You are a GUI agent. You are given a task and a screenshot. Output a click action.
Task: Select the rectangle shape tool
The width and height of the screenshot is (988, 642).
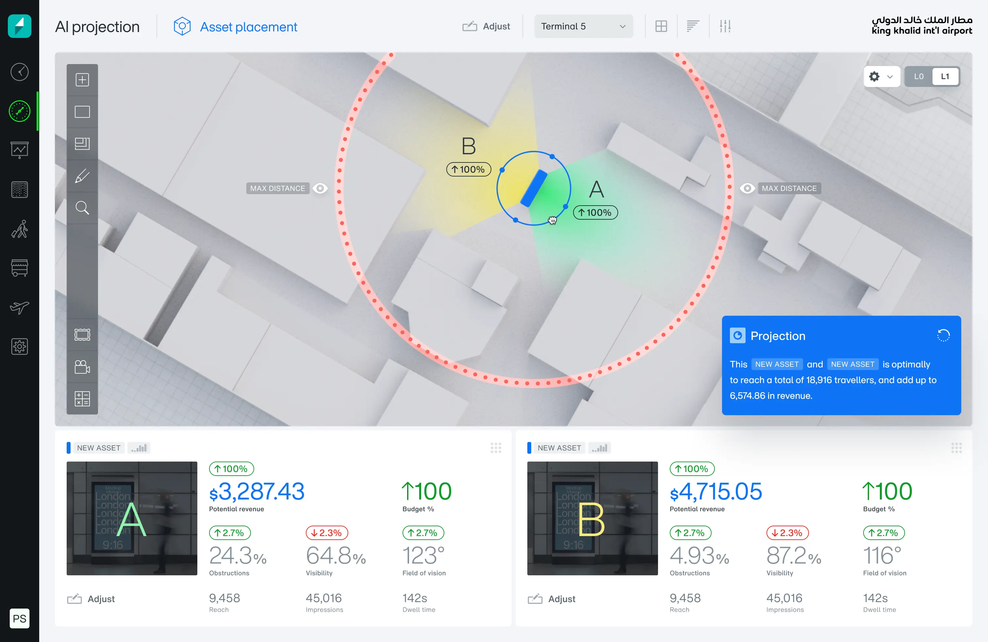tap(82, 112)
